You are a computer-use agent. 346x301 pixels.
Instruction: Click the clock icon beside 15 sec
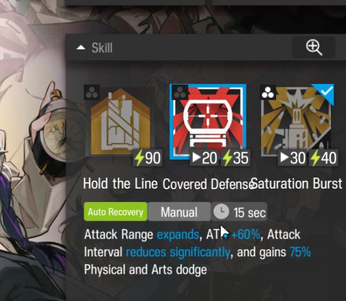pos(221,211)
